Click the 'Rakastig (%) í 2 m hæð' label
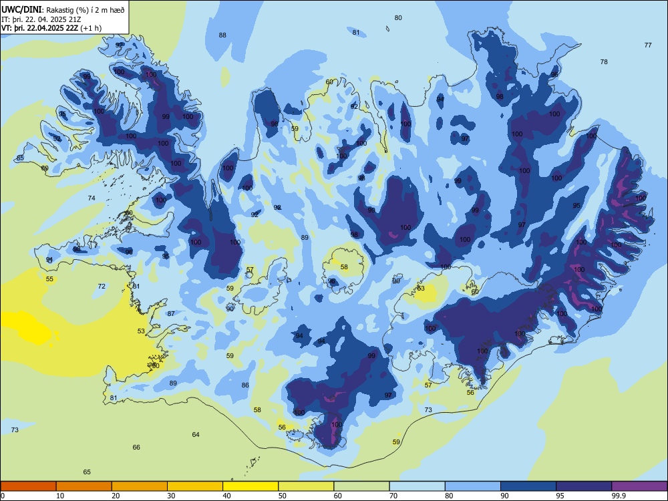The height and width of the screenshot is (501, 668). point(86,10)
